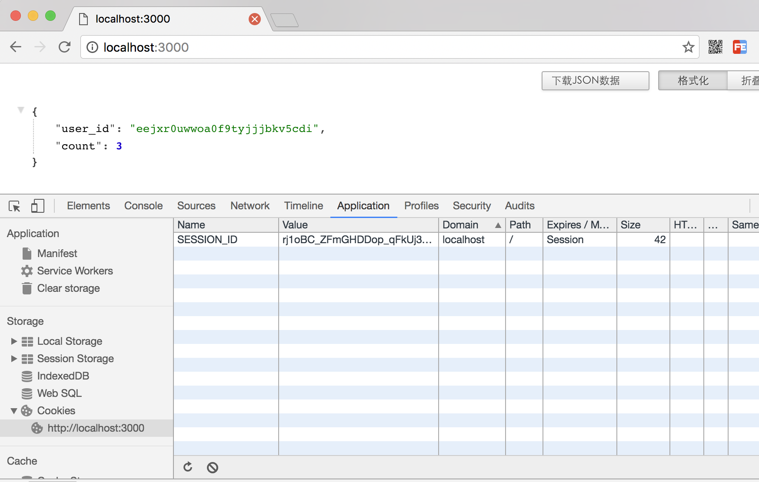The height and width of the screenshot is (482, 759).
Task: Collapse the JSON root object triangle
Action: click(x=20, y=110)
